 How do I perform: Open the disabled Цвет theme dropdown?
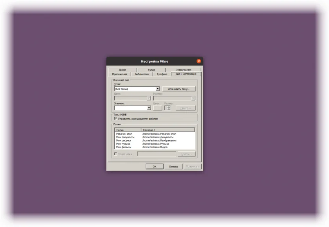[132, 98]
